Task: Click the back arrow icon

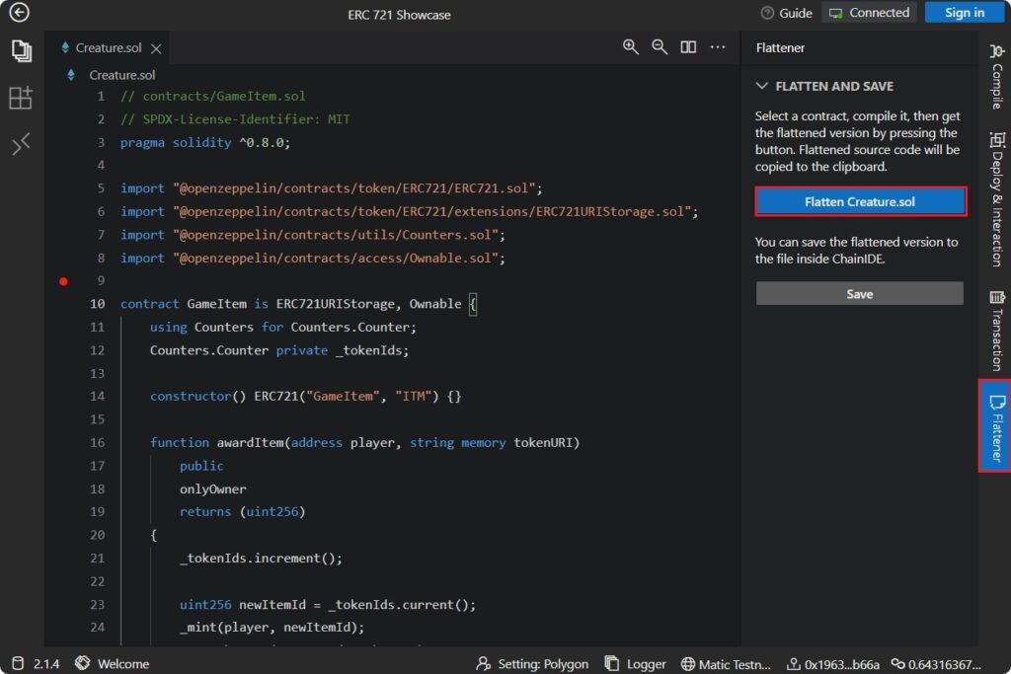Action: (x=19, y=13)
